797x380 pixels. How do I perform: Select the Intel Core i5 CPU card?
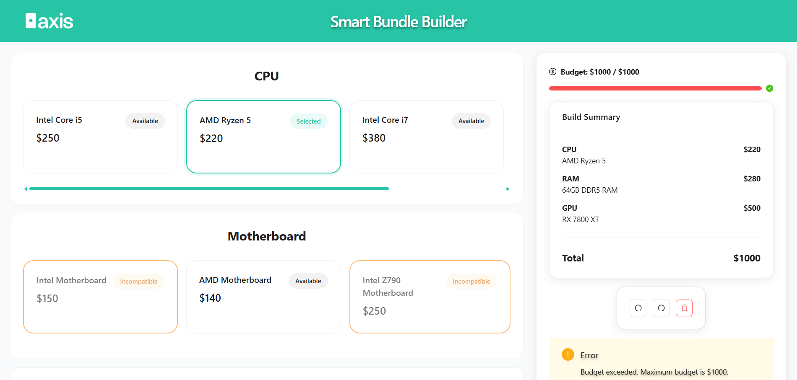[100, 137]
